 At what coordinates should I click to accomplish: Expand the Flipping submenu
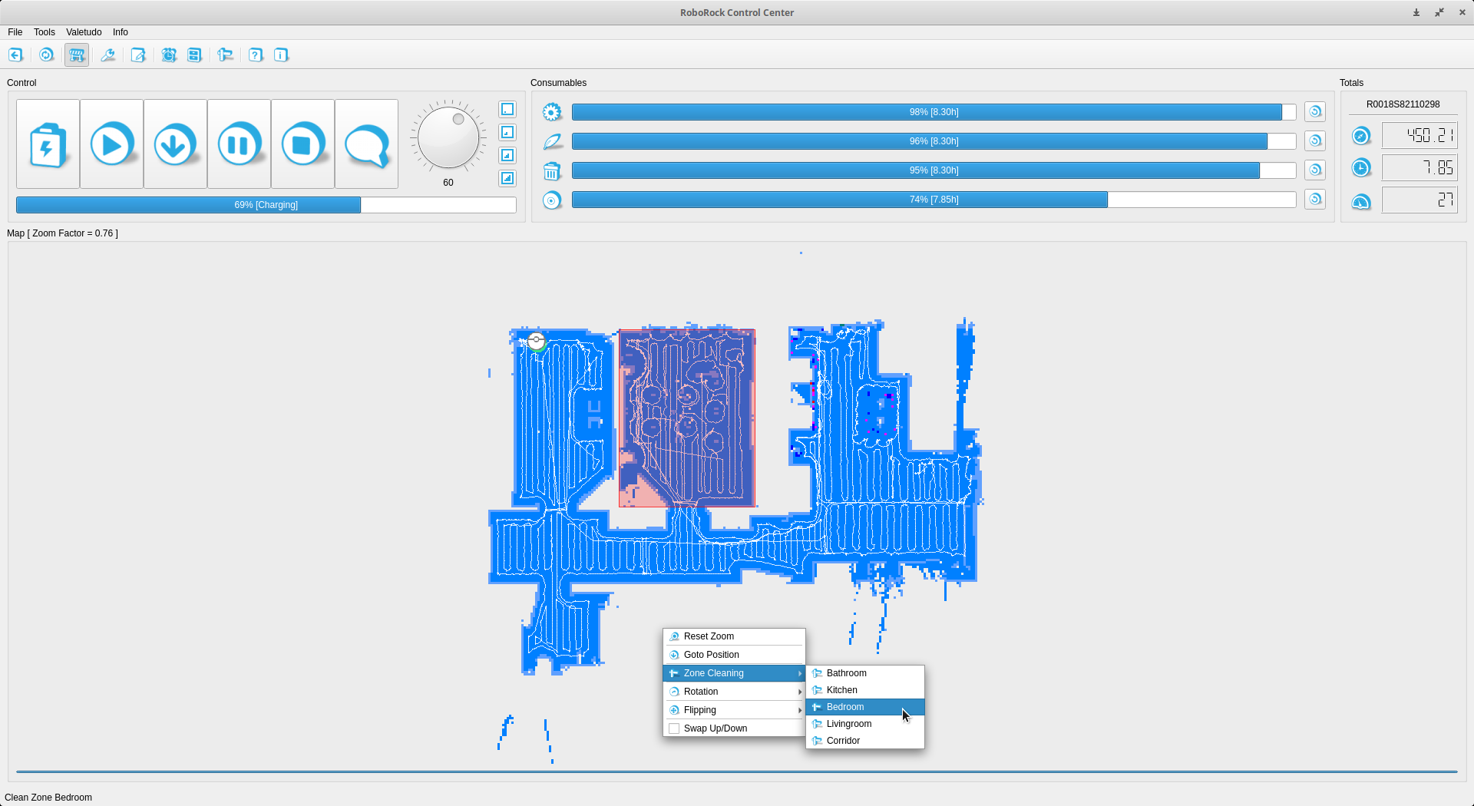pos(734,710)
